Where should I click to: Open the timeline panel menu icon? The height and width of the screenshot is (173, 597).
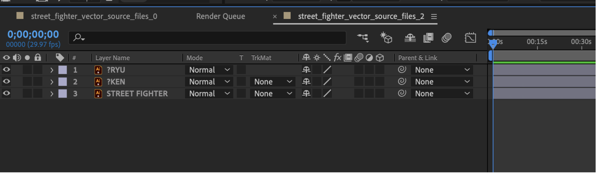point(434,16)
